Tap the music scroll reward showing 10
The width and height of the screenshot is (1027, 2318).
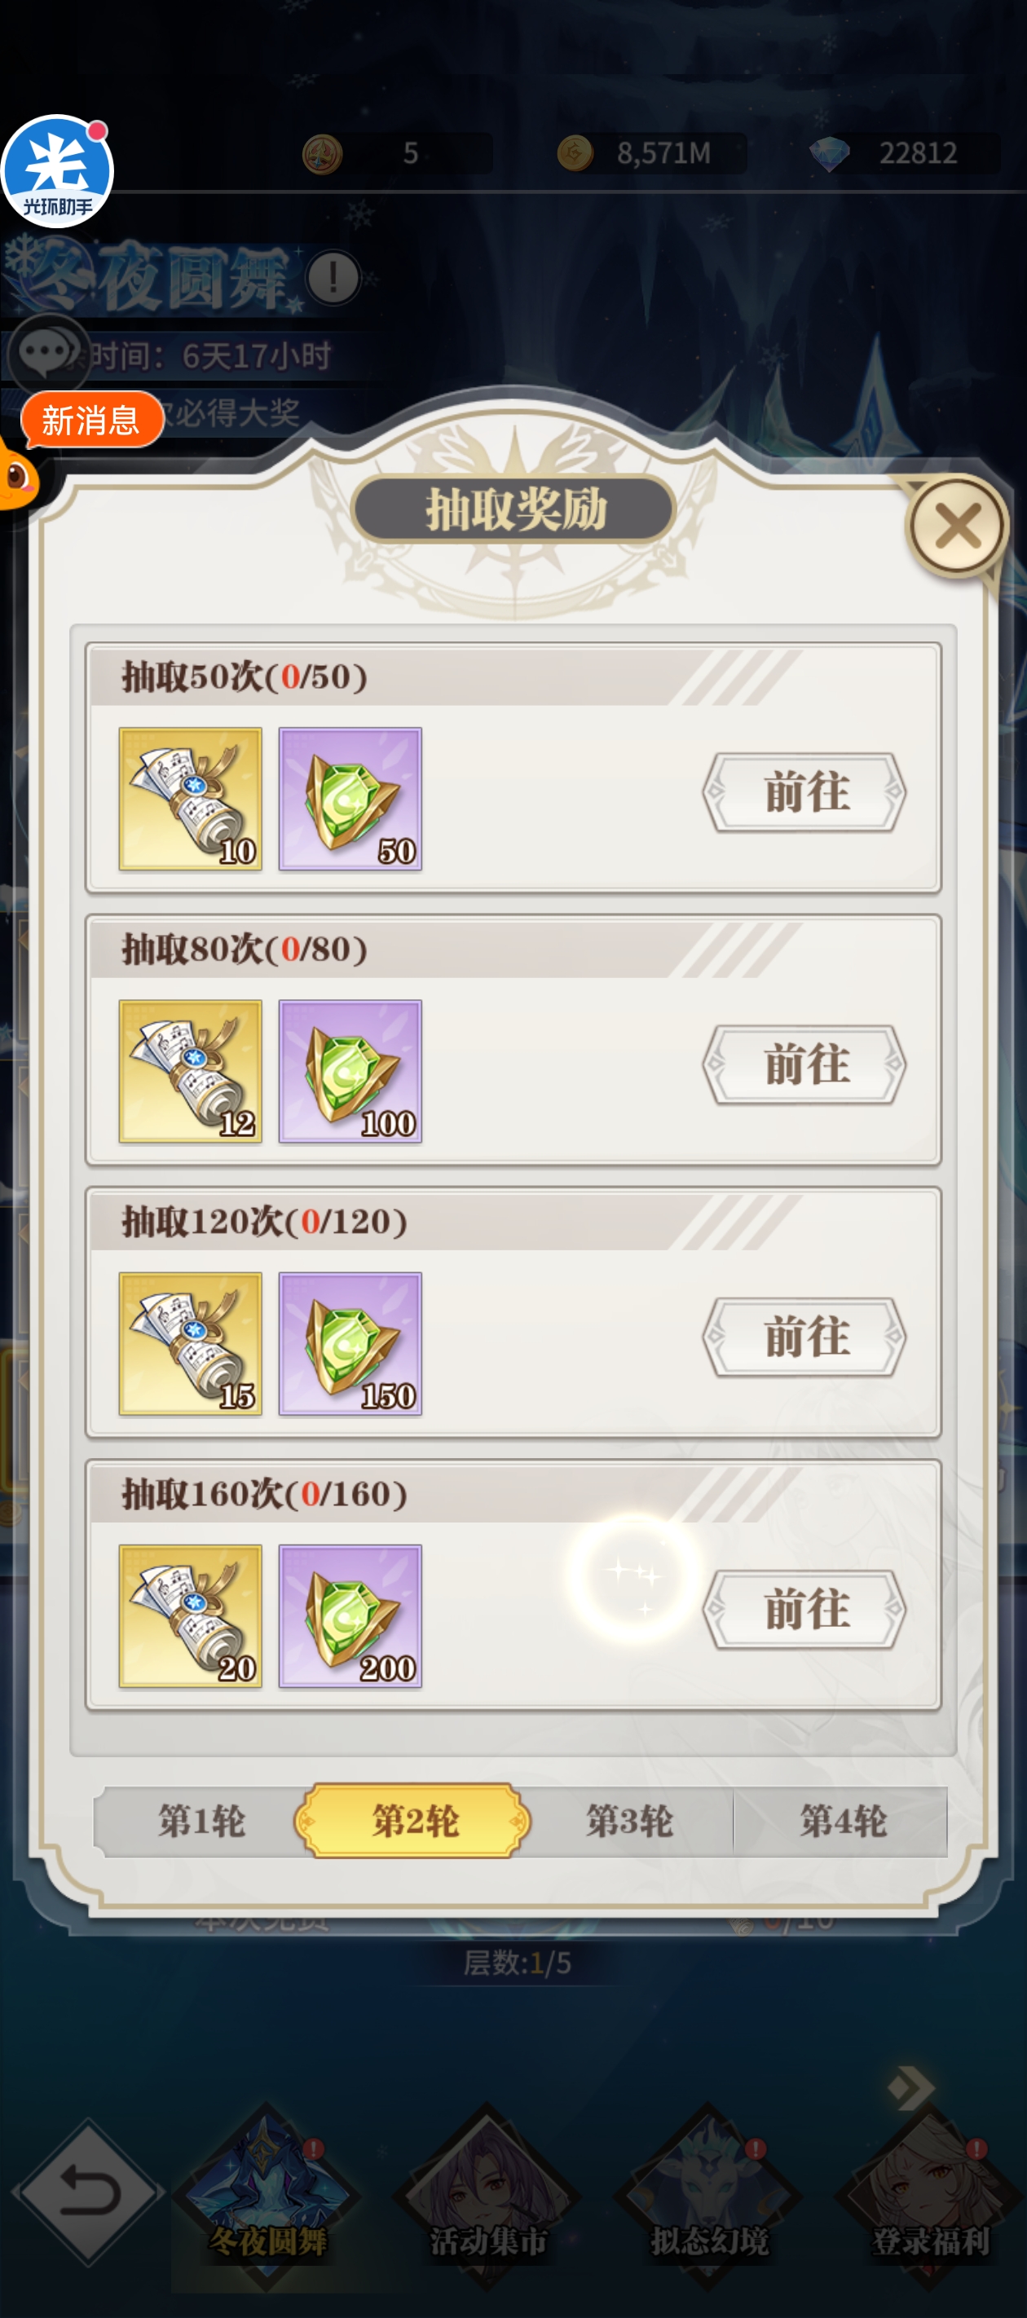pyautogui.click(x=190, y=799)
